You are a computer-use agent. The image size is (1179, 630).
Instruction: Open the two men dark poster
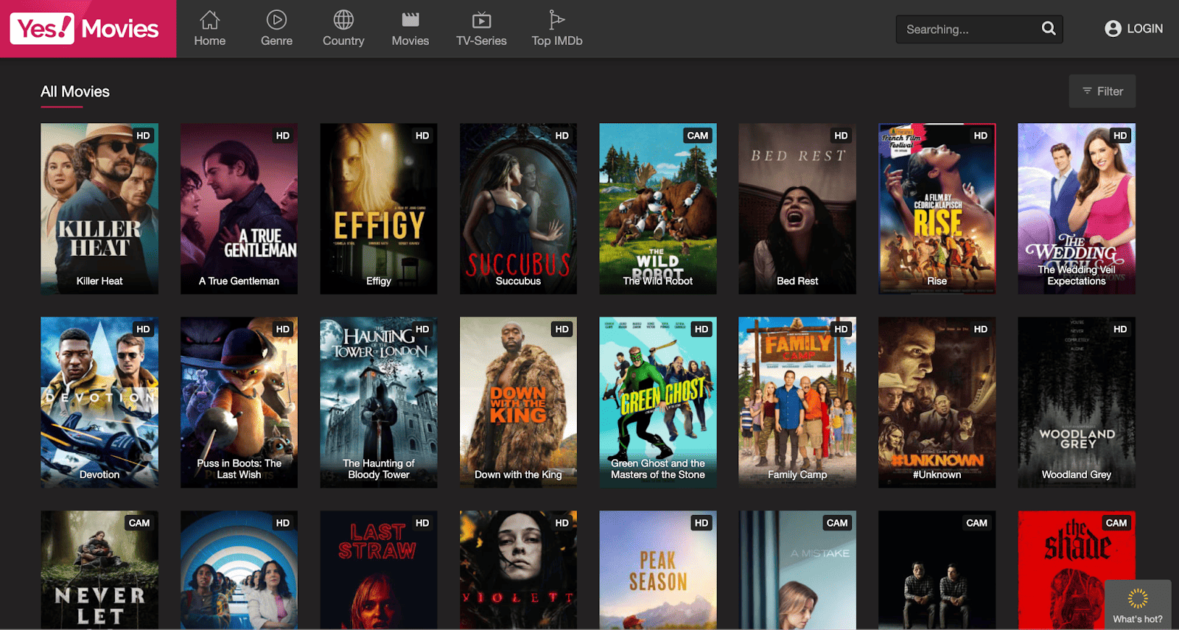[937, 570]
